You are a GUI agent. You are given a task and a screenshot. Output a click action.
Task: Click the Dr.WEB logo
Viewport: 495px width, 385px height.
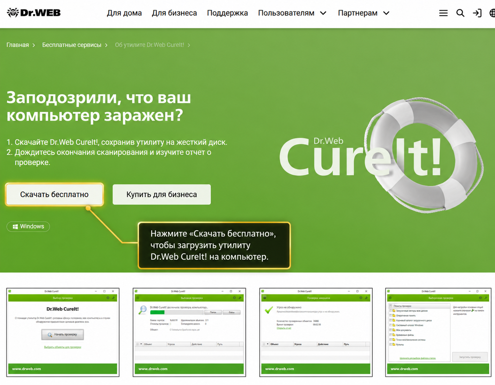[x=34, y=13]
